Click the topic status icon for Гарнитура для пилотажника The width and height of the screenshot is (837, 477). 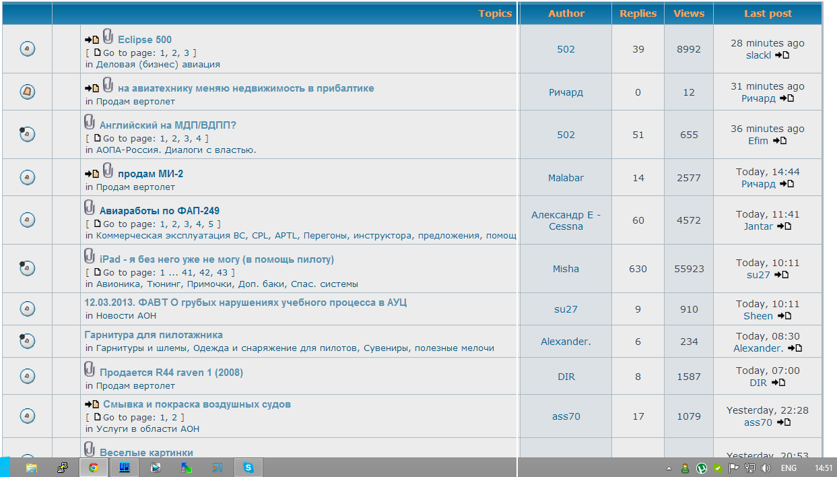tap(27, 341)
